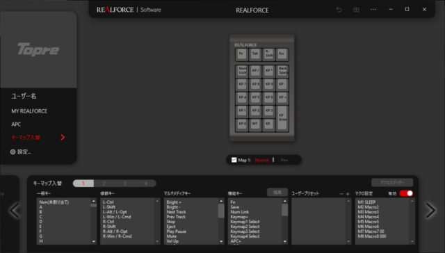This screenshot has height=253, width=445.
Task: Switch to keymap tab 3
Action: pyautogui.click(x=125, y=183)
